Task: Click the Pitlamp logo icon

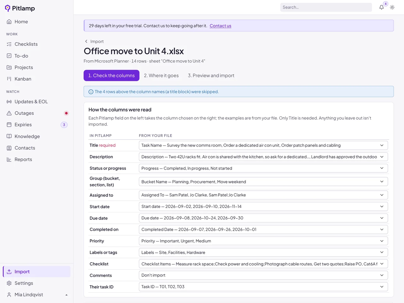Action: point(8,8)
